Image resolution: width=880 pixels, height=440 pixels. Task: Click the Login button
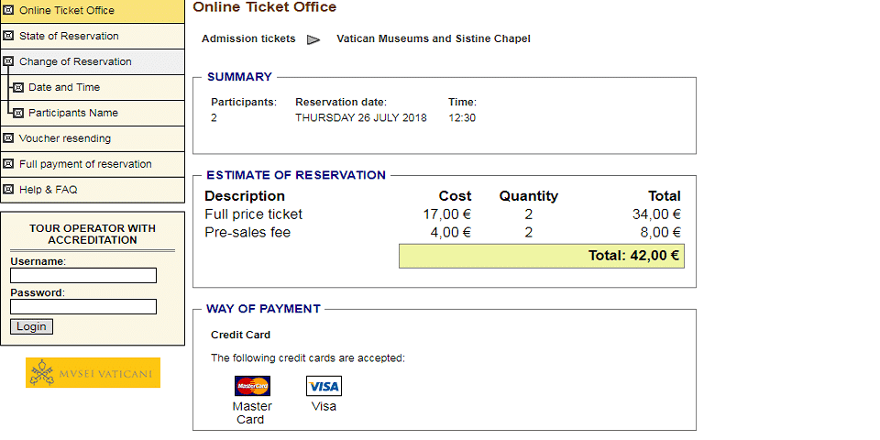click(x=31, y=326)
